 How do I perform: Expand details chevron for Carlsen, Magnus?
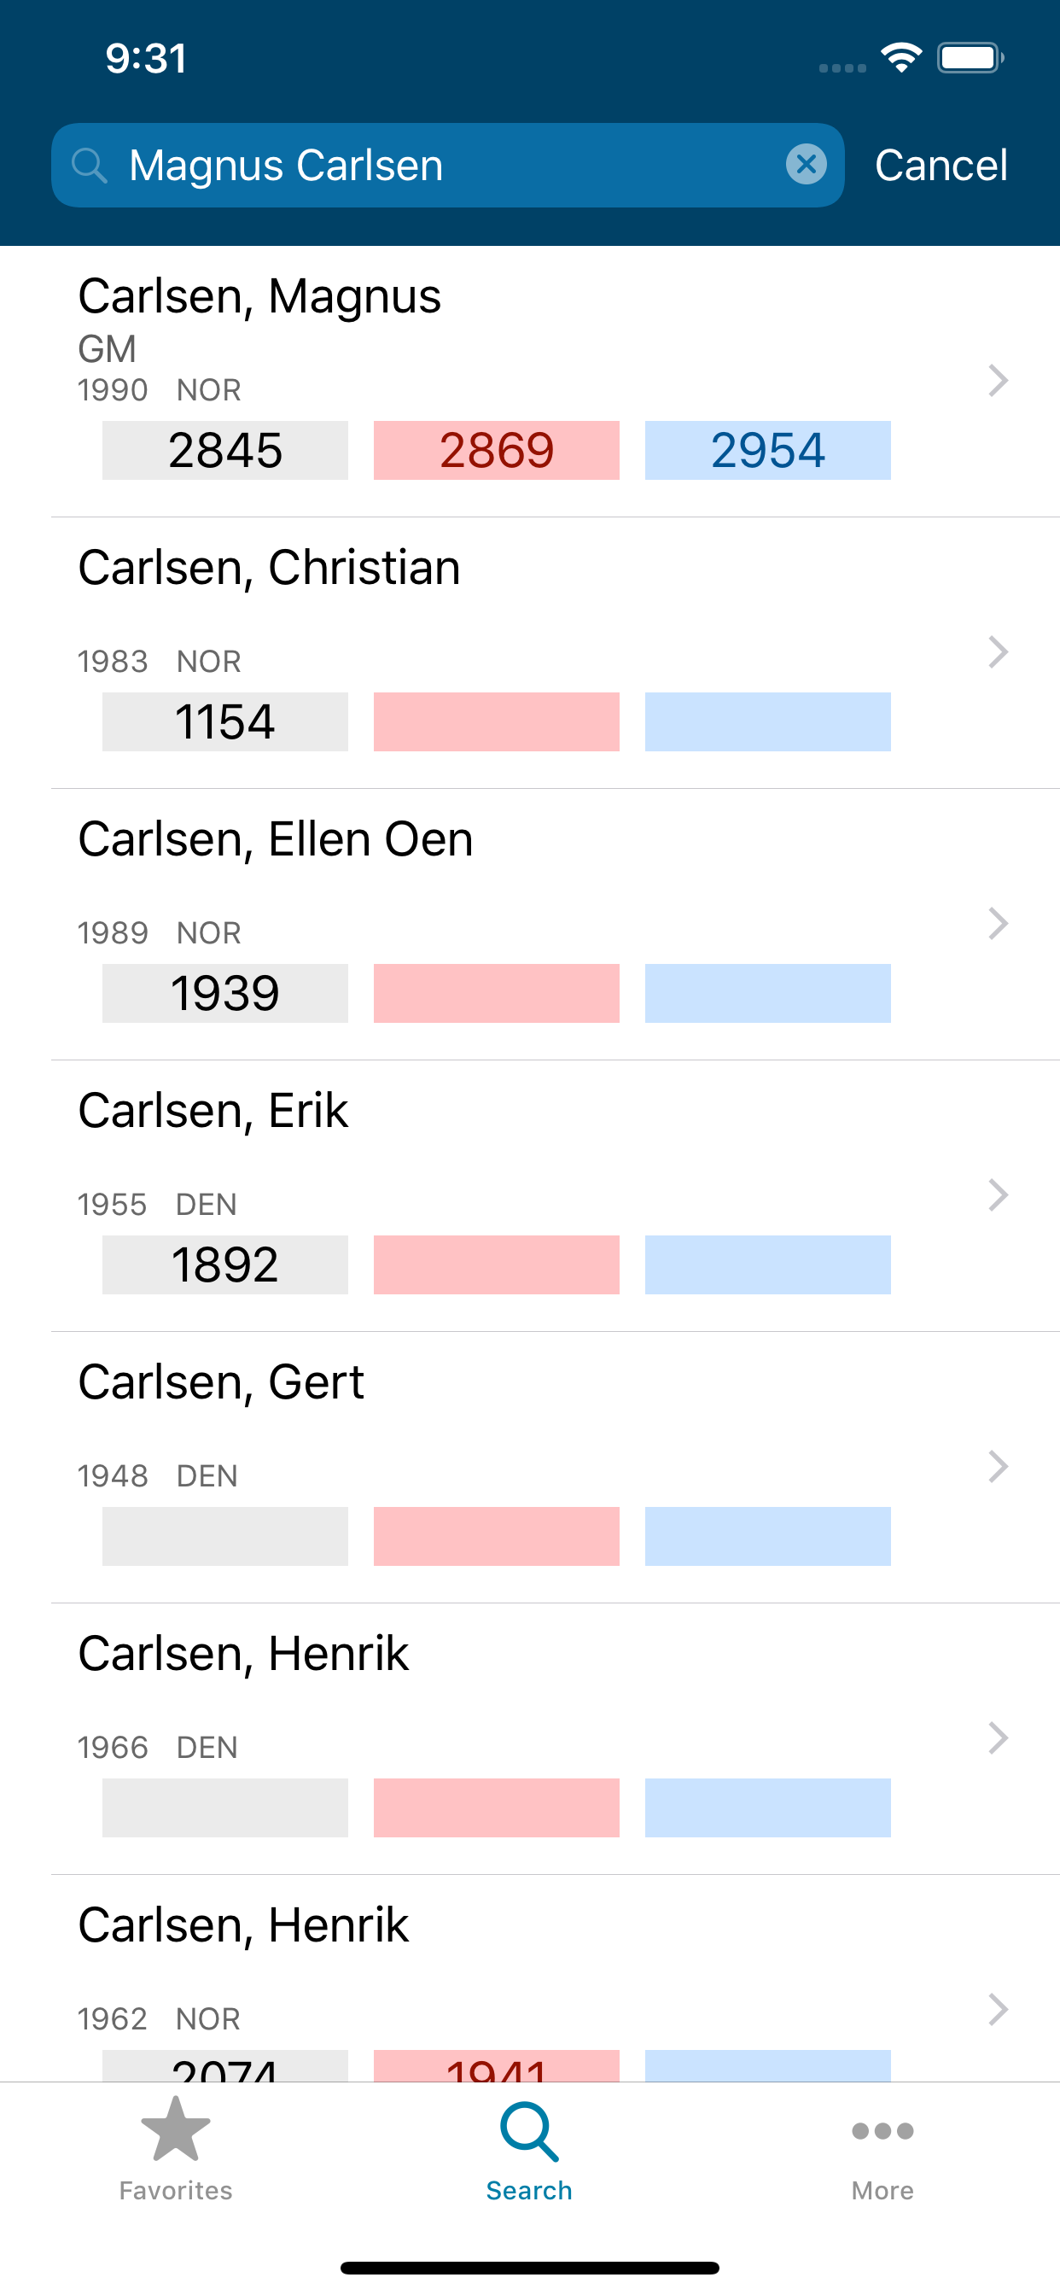pos(998,381)
